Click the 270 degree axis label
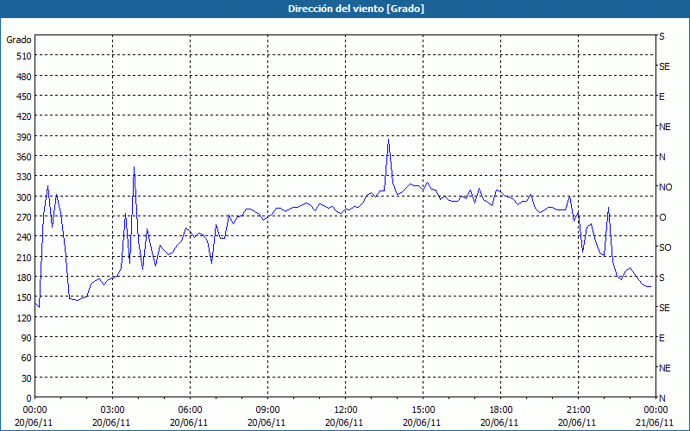Screen dimensions: 690x431 pyautogui.click(x=24, y=217)
